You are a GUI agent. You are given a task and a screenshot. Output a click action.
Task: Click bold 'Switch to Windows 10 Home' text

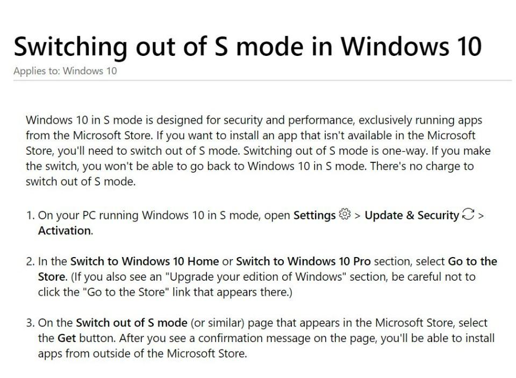point(145,261)
